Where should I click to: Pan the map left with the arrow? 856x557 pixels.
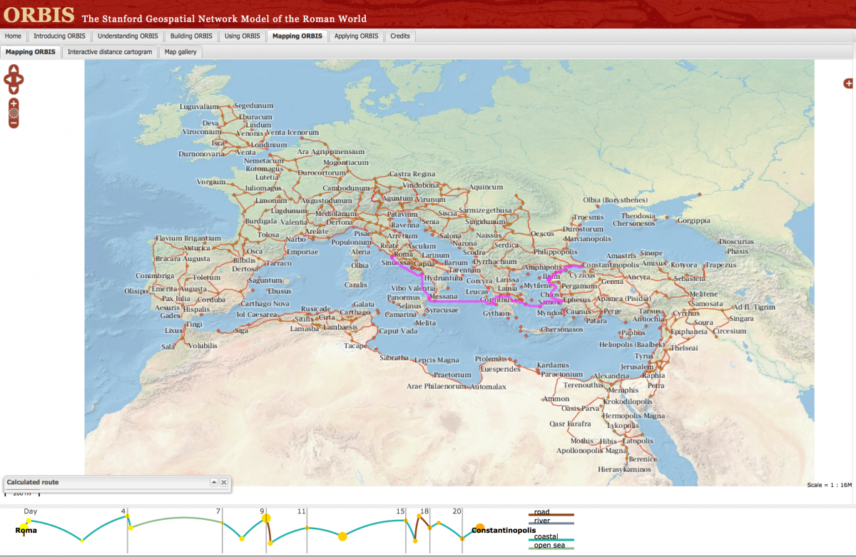(x=7, y=79)
